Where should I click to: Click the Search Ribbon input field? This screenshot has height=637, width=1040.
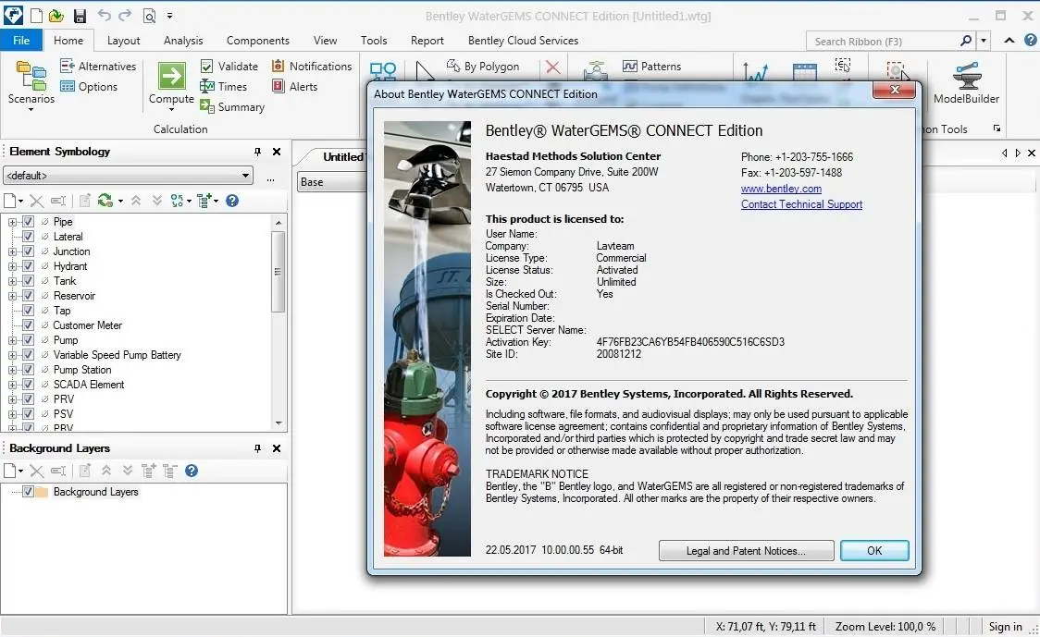coord(882,41)
